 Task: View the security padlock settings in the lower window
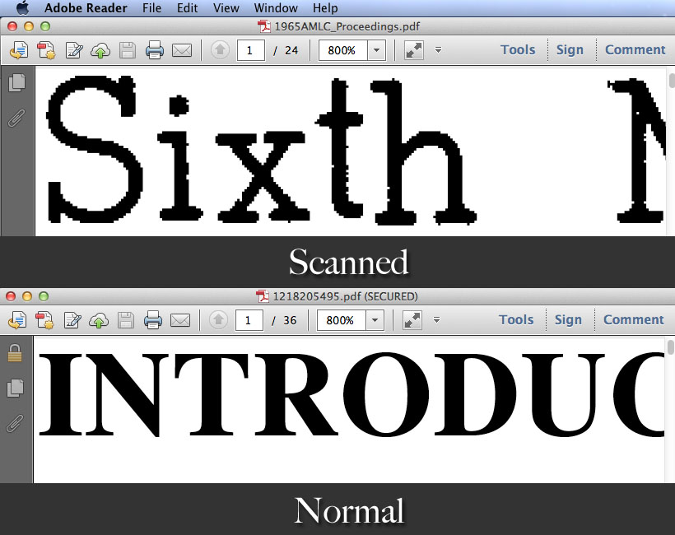15,353
